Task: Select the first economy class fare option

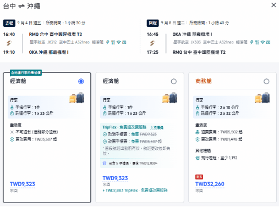Action: [81, 81]
